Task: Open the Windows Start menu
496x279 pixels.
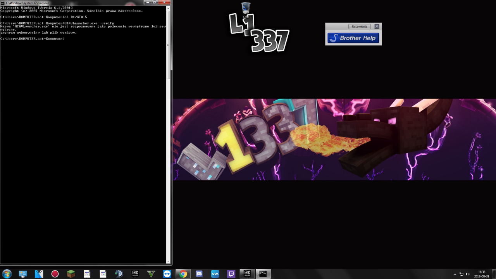Action: (x=7, y=274)
